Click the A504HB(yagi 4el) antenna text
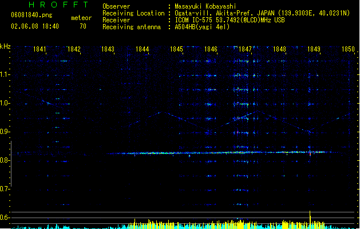This screenshot has width=360, height=229. [202, 27]
